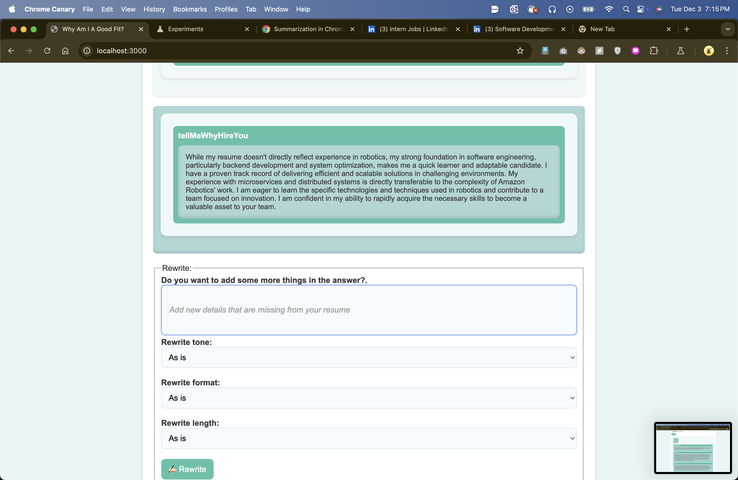Screen dimensions: 738x480
Task: Click the profile avatar icon
Action: point(709,50)
